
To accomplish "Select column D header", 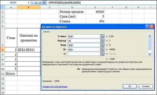I will [72, 7].
